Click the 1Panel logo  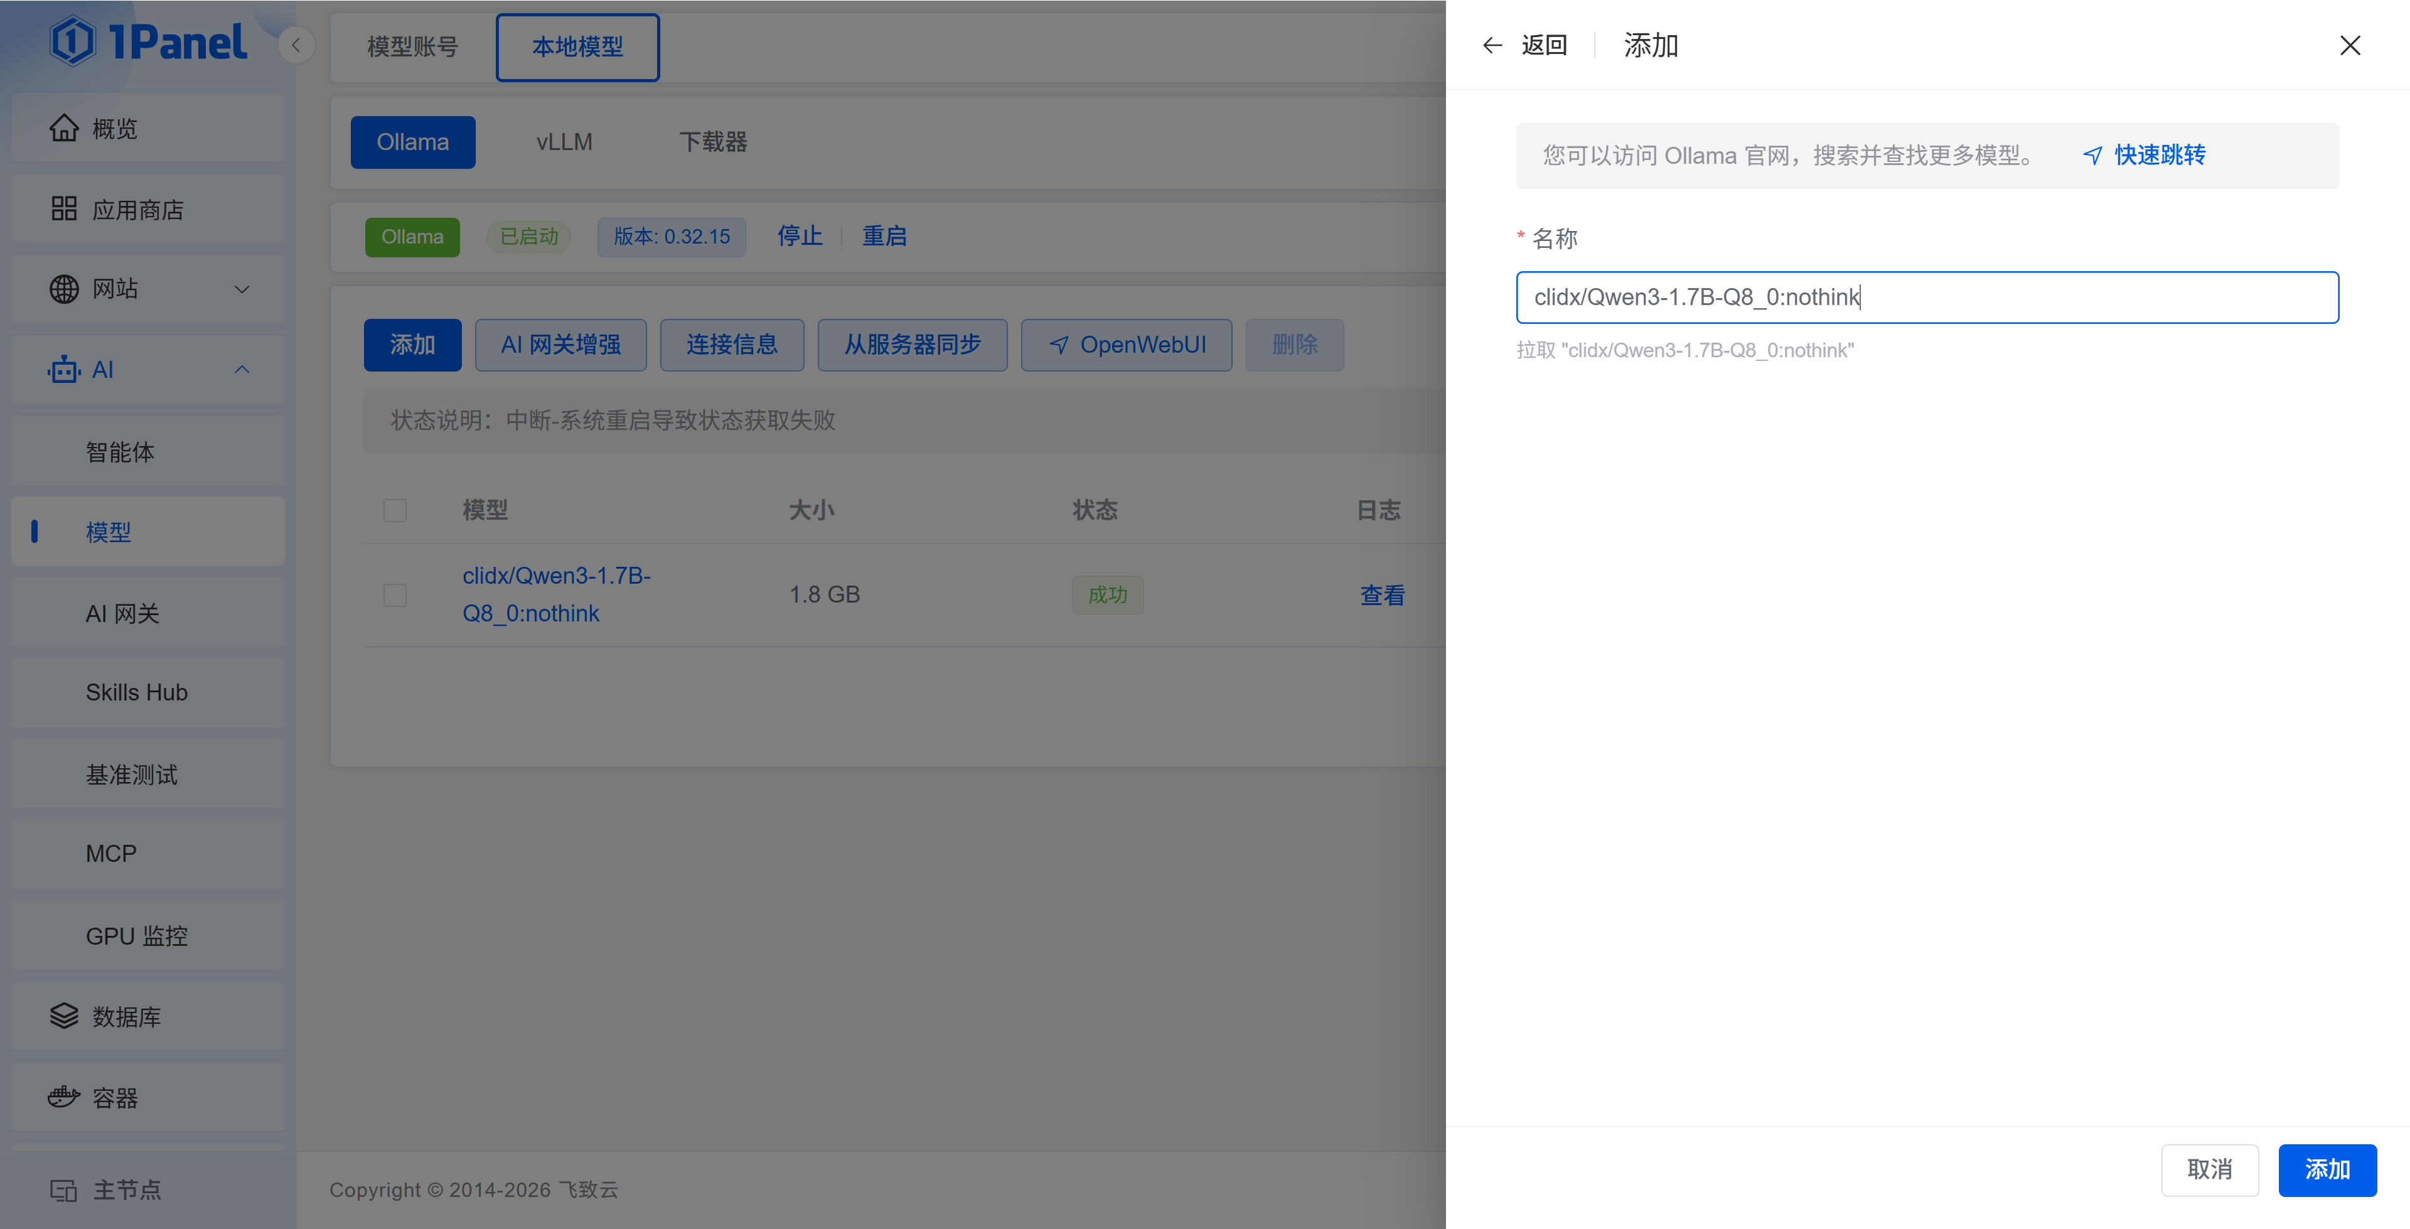[149, 42]
